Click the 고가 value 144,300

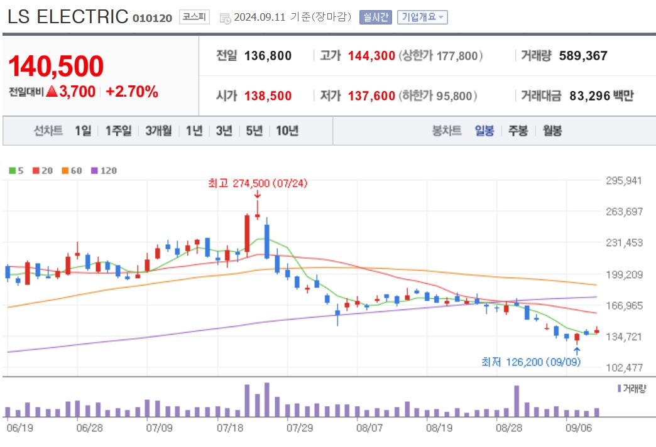(371, 56)
